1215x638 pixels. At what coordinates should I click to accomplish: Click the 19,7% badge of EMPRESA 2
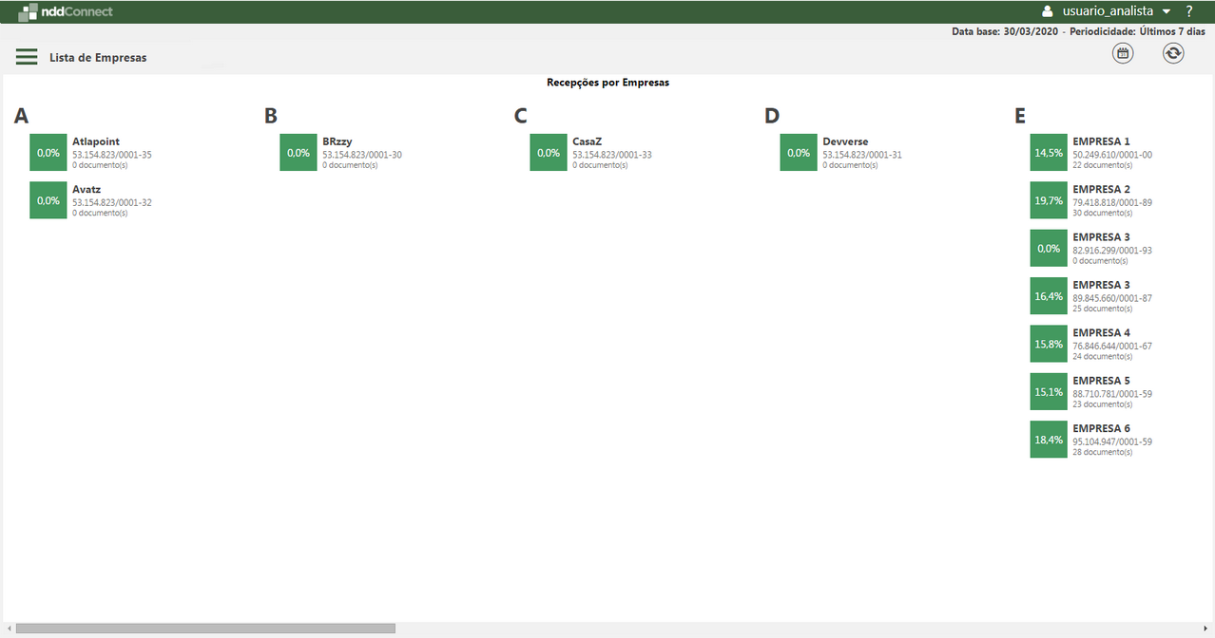(1048, 200)
